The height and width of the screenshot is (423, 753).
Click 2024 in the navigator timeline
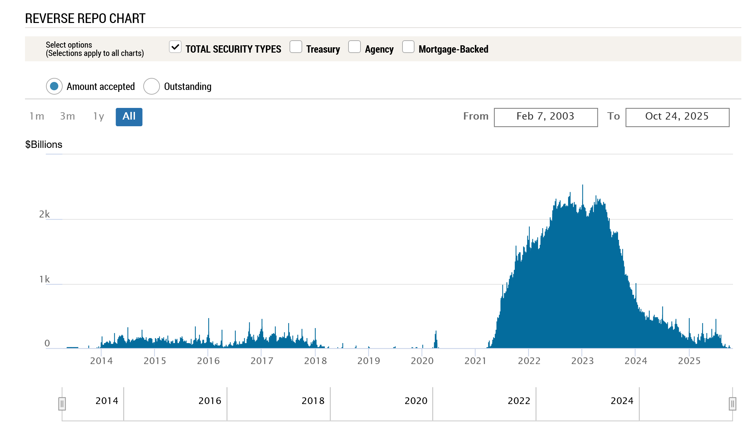(622, 401)
